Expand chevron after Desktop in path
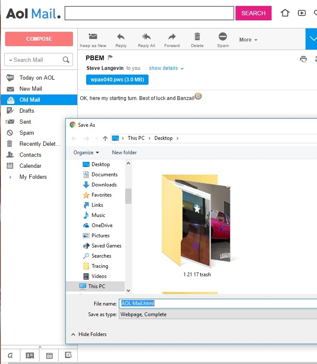317x364 pixels. click(177, 139)
